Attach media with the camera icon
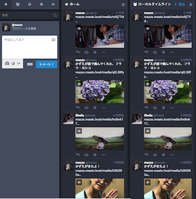The height and width of the screenshot is (199, 196). tap(7, 64)
